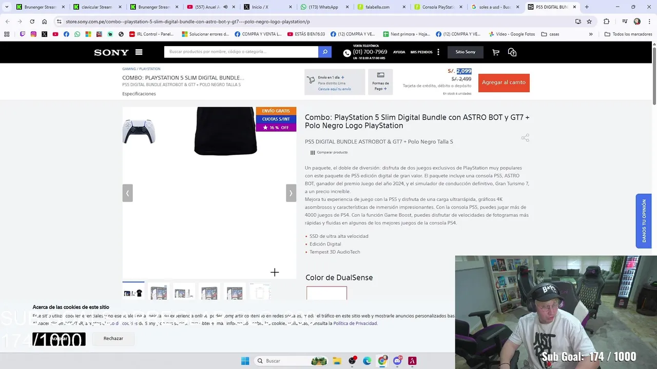Select the DualSense controller side thumbnail
This screenshot has width=657, height=369.
(x=139, y=131)
